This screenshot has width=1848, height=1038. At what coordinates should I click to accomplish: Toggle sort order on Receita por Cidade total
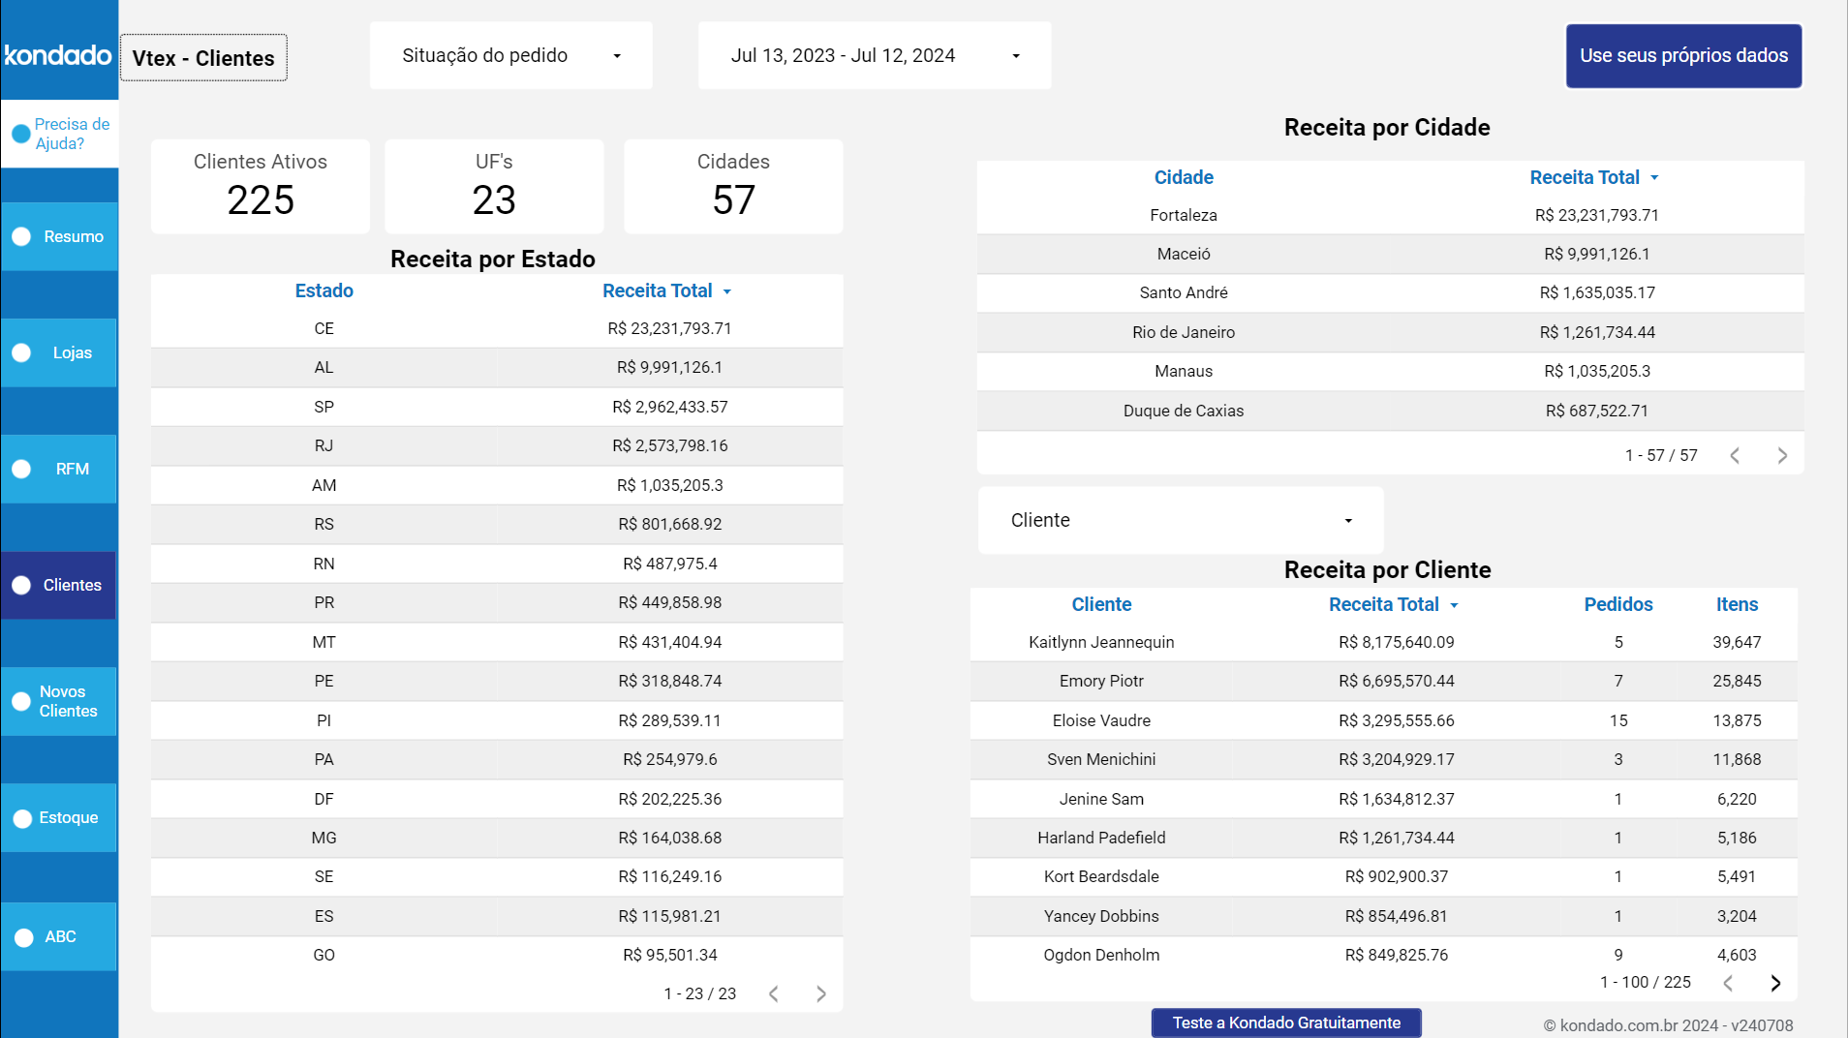tap(1655, 177)
